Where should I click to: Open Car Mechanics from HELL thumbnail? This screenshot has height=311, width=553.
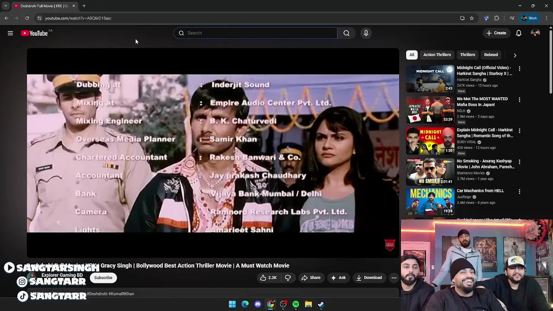point(430,201)
